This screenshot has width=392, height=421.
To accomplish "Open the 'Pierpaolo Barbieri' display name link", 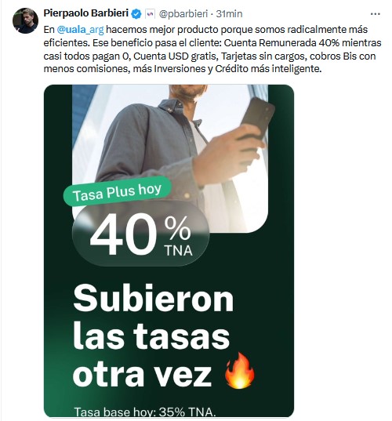I will tap(86, 13).
